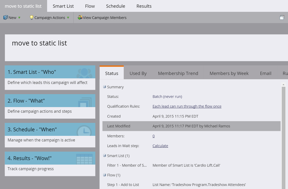Select the Used By tab
288x189 pixels.
(138, 73)
